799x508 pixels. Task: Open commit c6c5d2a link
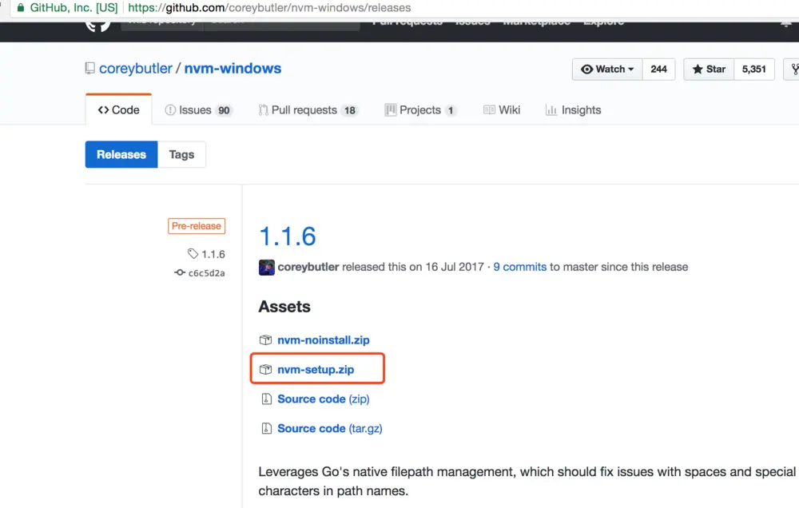(x=206, y=273)
